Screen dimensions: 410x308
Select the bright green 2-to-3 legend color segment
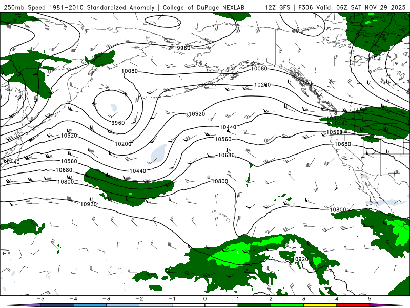tap(287, 305)
